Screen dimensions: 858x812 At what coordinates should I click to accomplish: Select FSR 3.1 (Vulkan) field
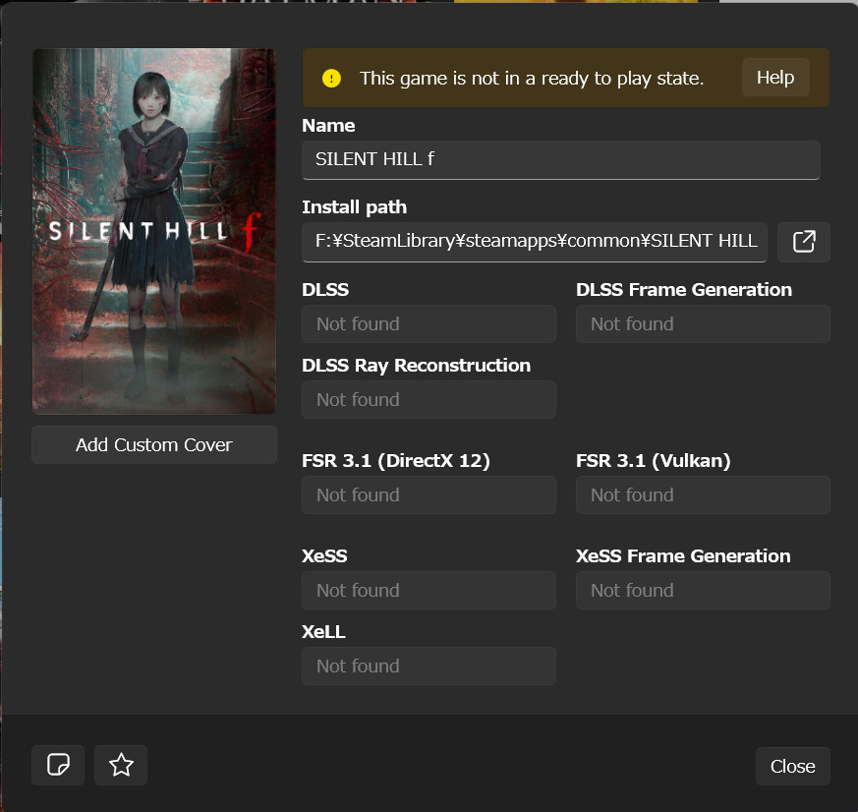[703, 495]
